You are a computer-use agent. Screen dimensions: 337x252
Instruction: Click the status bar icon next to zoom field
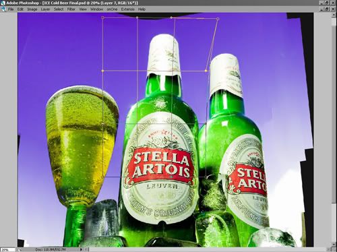tap(18, 249)
